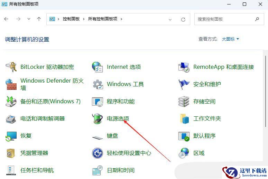Click the control panel icon in address bar
The image size is (268, 179).
(52, 19)
